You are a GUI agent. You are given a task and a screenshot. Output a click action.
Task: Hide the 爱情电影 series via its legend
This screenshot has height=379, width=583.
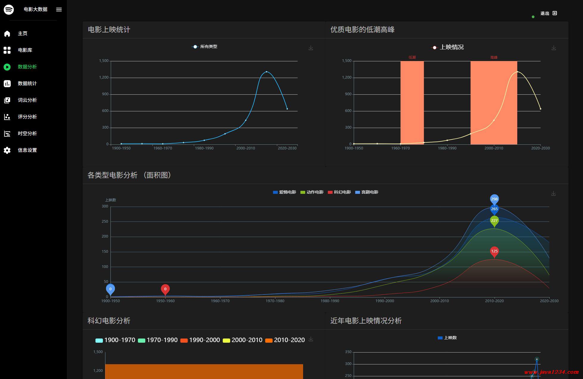point(284,192)
